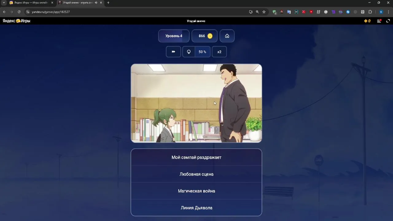Image resolution: width=393 pixels, height=221 pixels.
Task: Open the blue Shazam extension icon
Action: click(348, 12)
